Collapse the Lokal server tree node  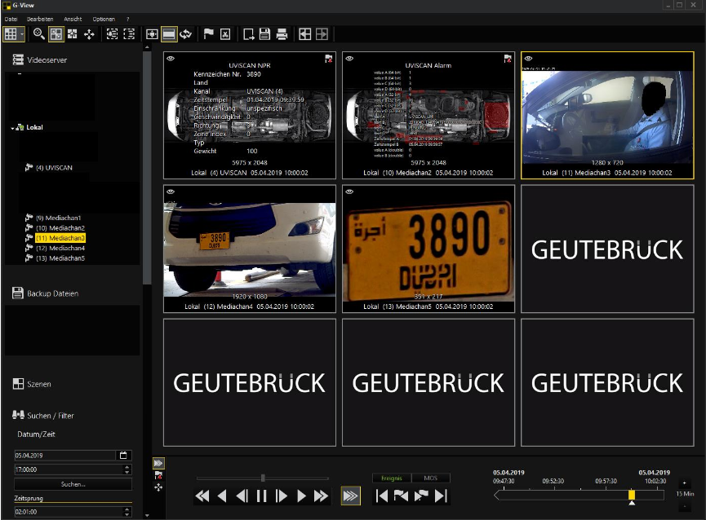12,128
